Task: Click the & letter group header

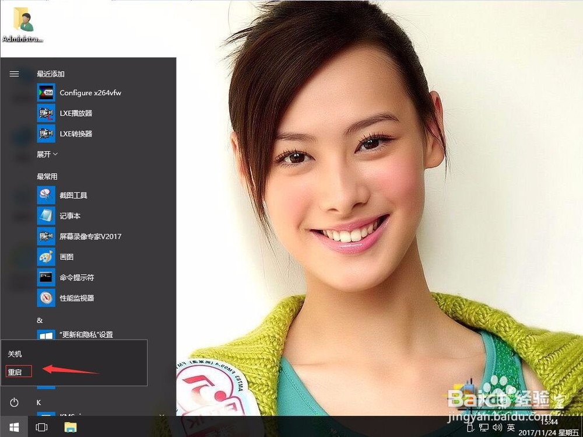Action: click(x=40, y=320)
